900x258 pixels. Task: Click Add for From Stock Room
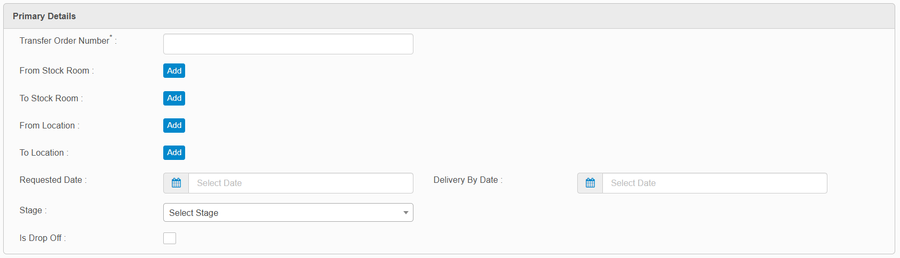(x=174, y=71)
